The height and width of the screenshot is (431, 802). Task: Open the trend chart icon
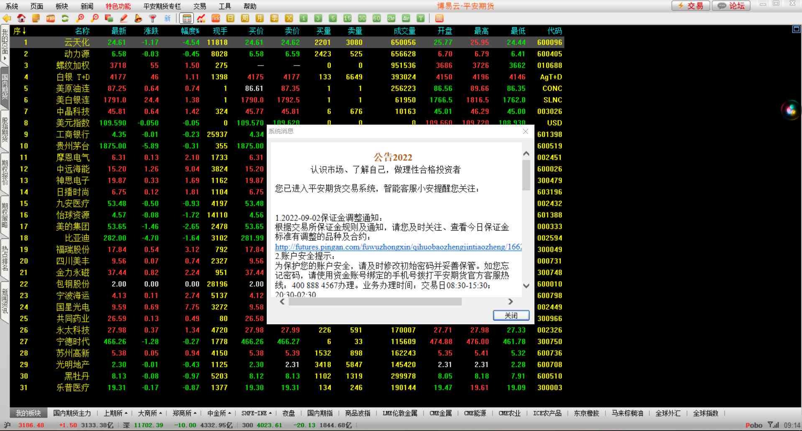click(x=201, y=18)
